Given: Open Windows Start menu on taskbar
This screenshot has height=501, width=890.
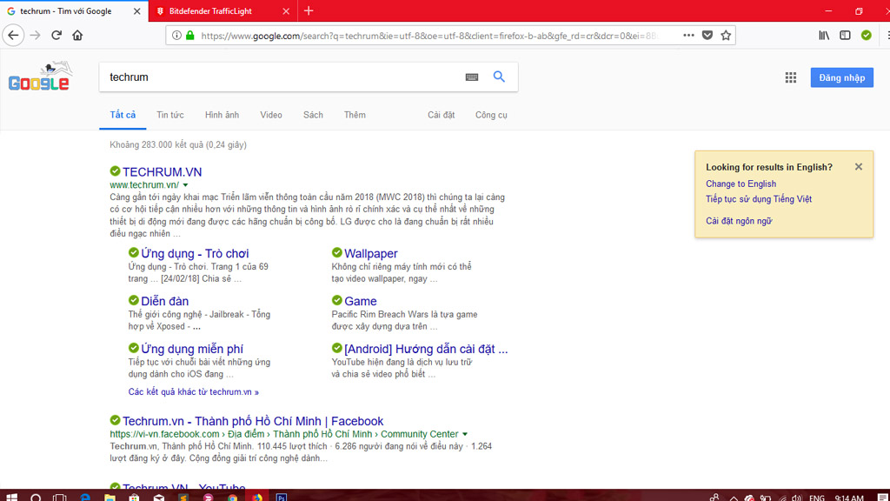Looking at the screenshot, I should point(11,498).
